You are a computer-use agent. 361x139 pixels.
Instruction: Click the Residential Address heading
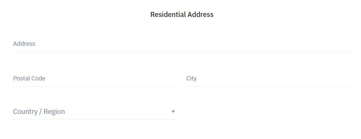point(182,15)
